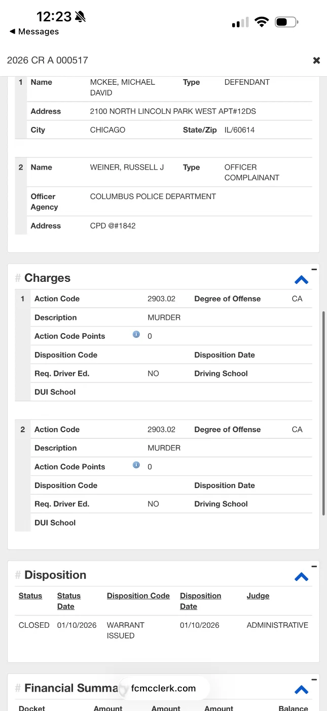Sort by Judge column header

point(258,596)
